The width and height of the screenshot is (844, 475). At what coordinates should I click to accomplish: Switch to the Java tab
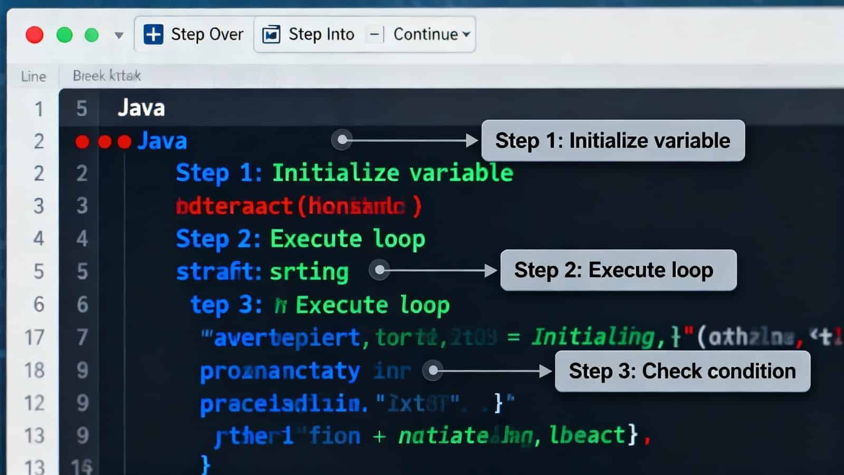[141, 108]
